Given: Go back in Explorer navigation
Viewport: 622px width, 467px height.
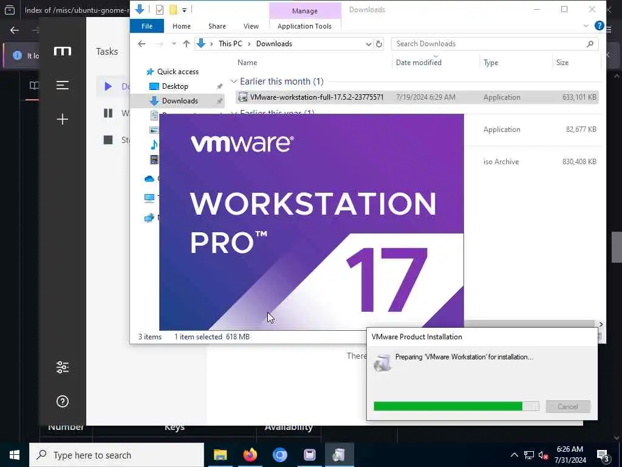Looking at the screenshot, I should (x=142, y=44).
